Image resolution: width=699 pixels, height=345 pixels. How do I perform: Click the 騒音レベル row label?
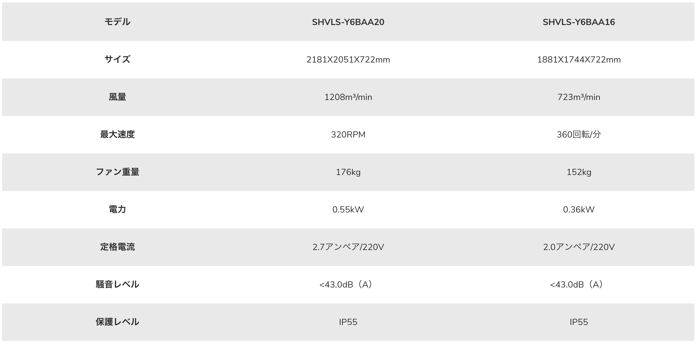[x=117, y=284]
